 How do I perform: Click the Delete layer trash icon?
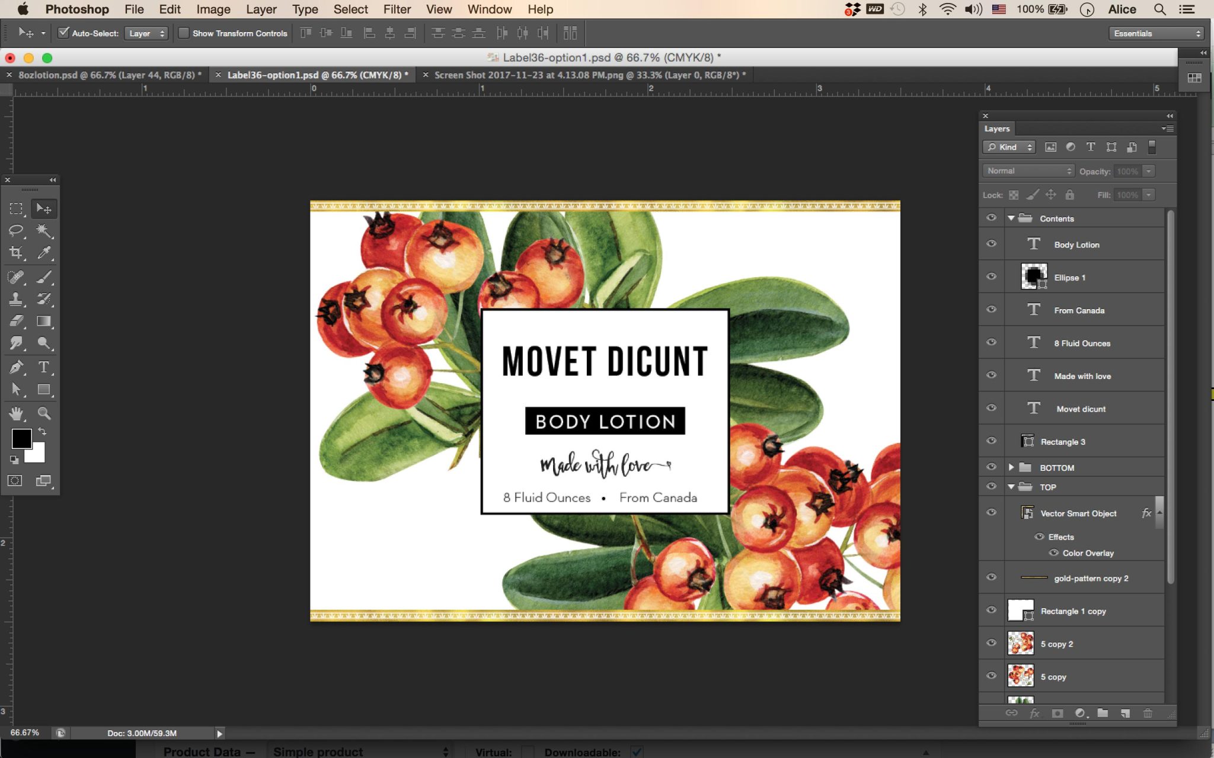(x=1148, y=714)
